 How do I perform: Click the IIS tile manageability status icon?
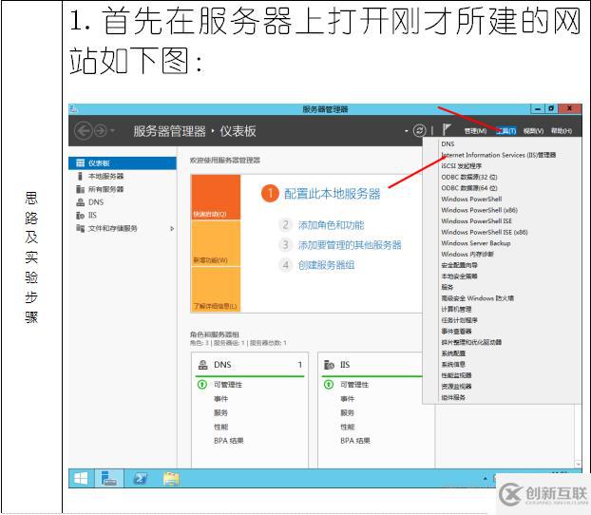pyautogui.click(x=329, y=385)
